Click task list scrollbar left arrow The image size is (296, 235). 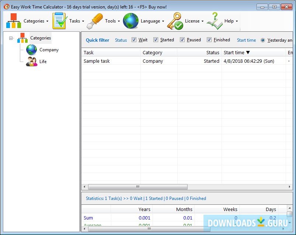[84, 187]
